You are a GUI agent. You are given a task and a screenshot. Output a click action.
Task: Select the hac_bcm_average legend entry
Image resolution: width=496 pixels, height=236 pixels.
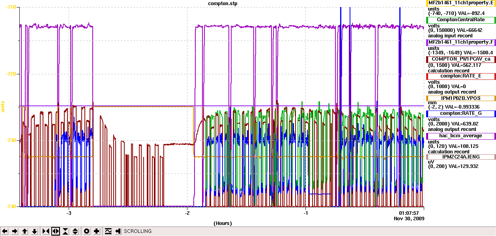[461, 136]
